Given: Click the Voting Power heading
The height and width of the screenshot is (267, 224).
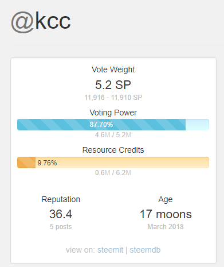Looking at the screenshot, I should click(x=113, y=113).
